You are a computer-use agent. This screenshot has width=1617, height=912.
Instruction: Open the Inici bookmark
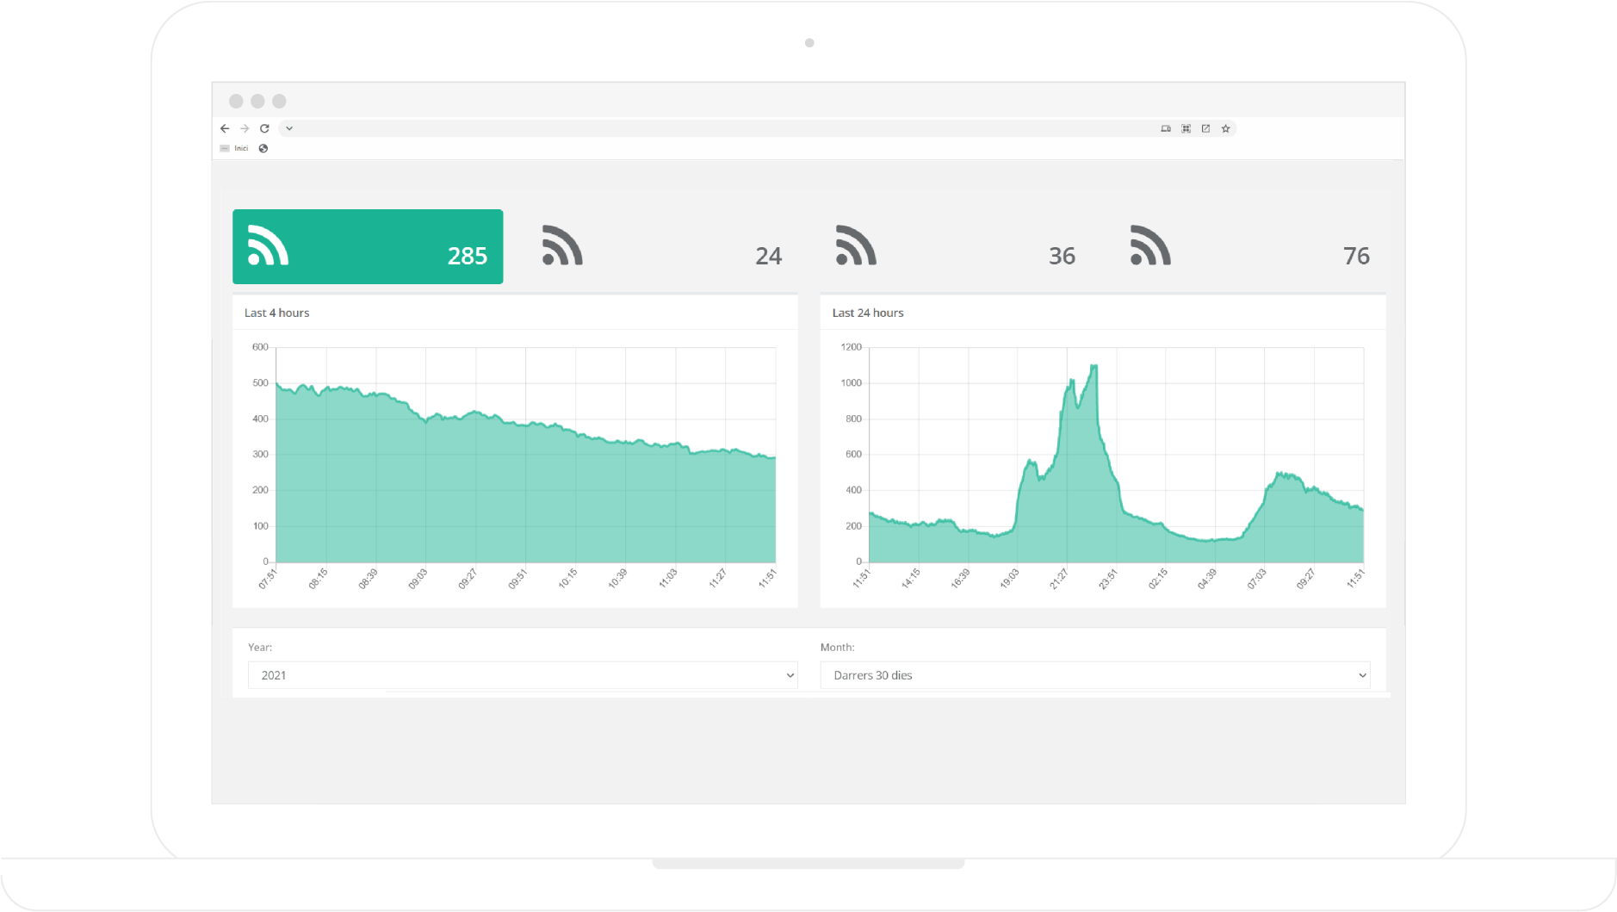click(235, 148)
